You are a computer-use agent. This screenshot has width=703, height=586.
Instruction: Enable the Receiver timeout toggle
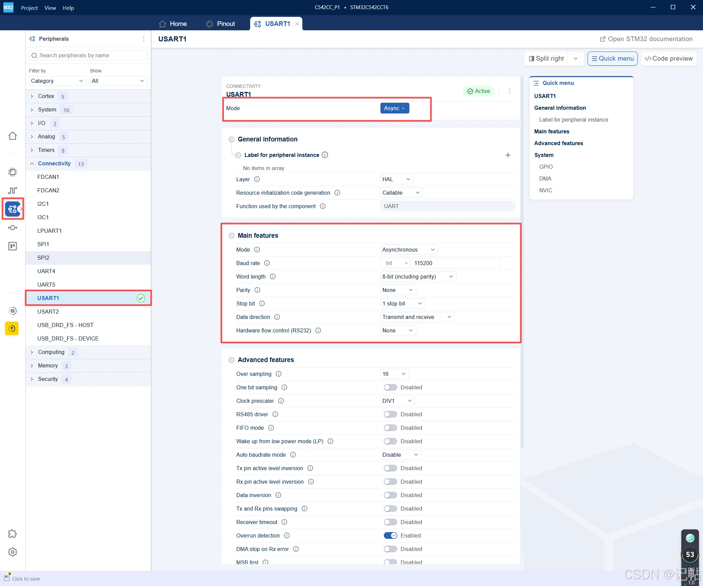391,522
